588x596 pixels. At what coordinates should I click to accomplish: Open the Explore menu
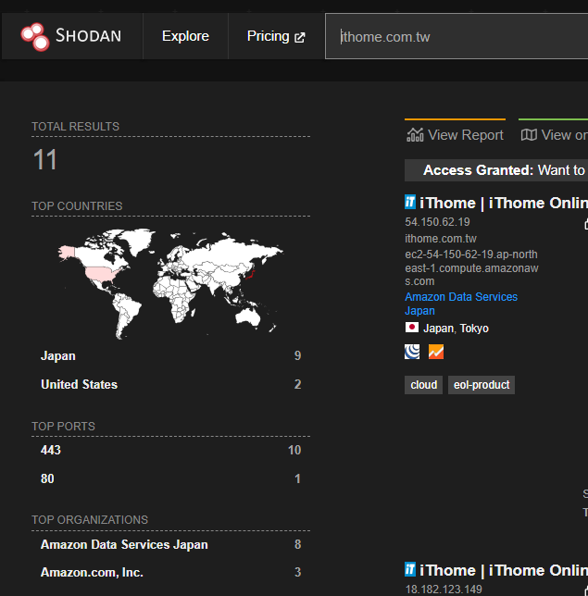pyautogui.click(x=185, y=36)
